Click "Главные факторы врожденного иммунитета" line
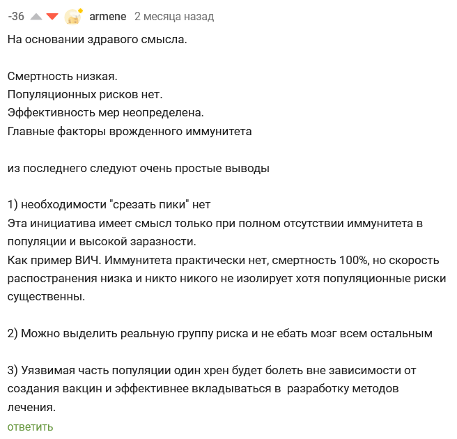The width and height of the screenshot is (457, 439). tap(129, 130)
